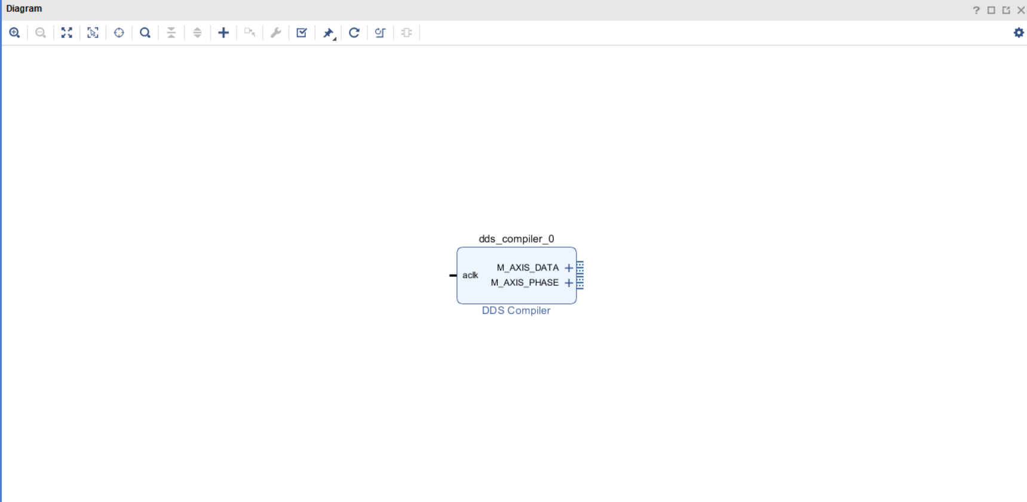The height and width of the screenshot is (502, 1027).
Task: Click the Make External connection icon
Action: [250, 33]
